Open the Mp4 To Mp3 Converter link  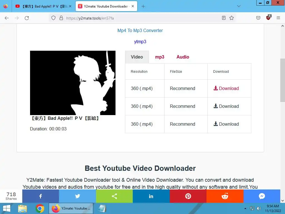tap(140, 30)
